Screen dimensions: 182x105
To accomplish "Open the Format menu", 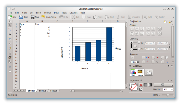I will (48, 13).
